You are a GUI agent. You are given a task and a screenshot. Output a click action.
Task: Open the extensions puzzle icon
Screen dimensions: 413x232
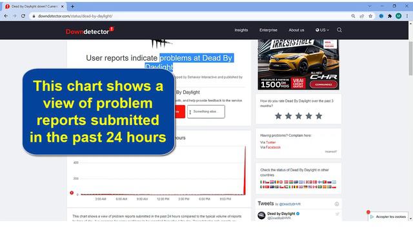[x=390, y=16]
